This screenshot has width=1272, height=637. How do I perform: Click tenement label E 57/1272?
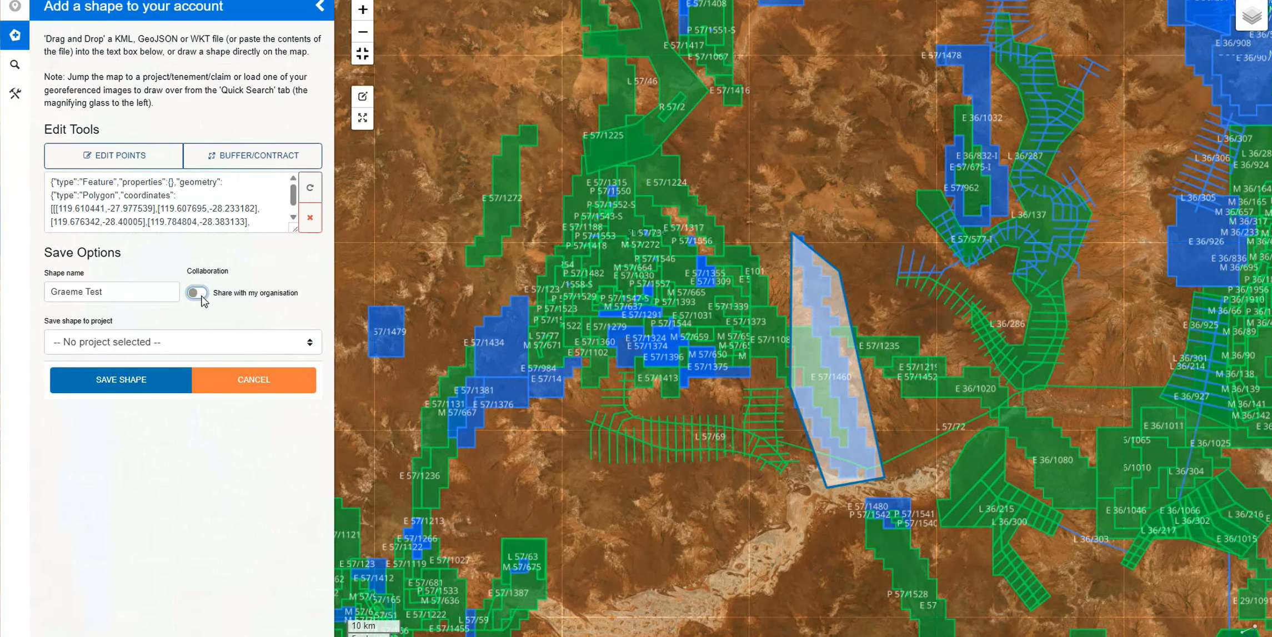[x=502, y=198]
